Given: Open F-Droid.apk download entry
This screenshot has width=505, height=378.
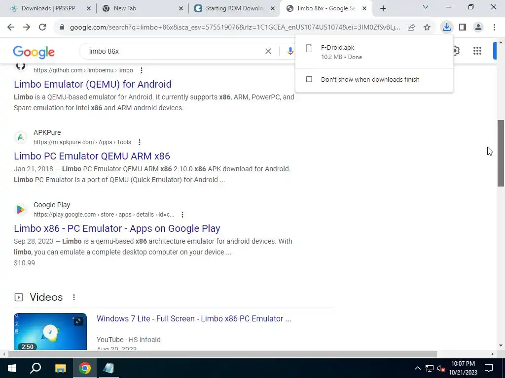Looking at the screenshot, I should 374,52.
